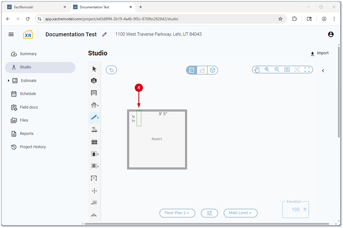The image size is (343, 228).
Task: Click the Import button
Action: (x=319, y=53)
